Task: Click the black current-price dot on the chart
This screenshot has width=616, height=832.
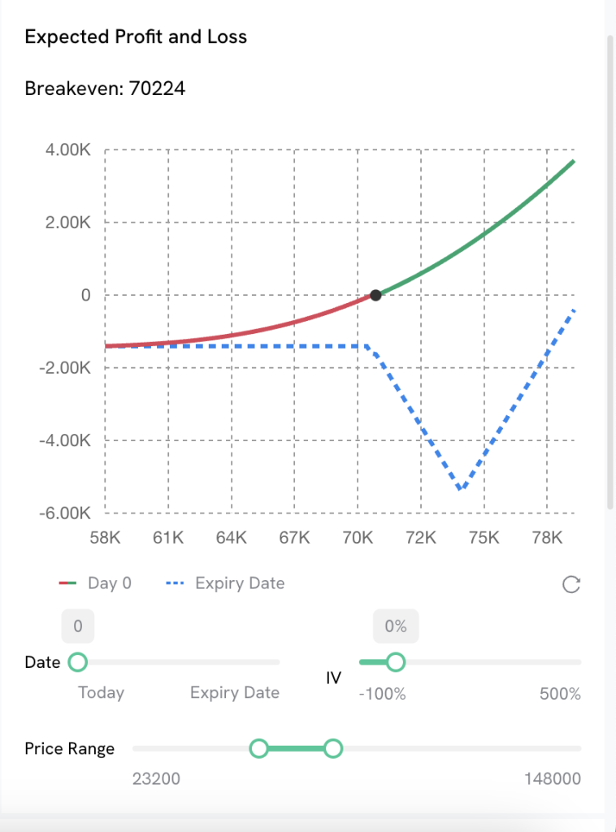Action: [x=375, y=295]
